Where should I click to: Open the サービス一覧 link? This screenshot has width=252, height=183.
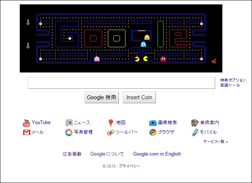tap(215, 142)
